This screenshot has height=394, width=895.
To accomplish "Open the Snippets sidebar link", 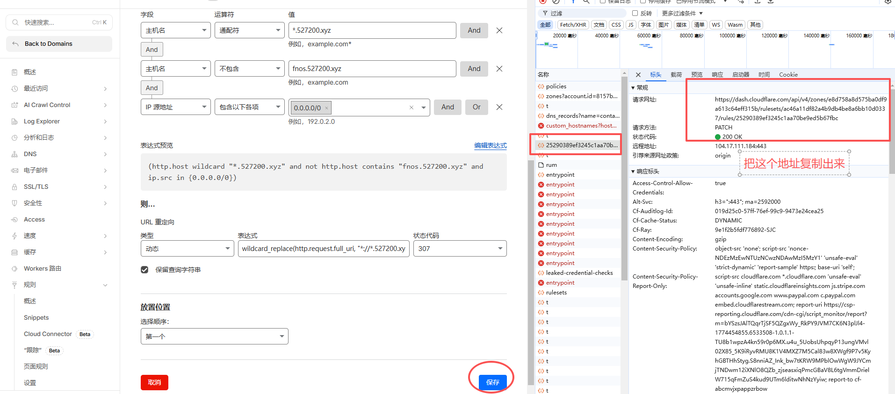I will [x=36, y=317].
